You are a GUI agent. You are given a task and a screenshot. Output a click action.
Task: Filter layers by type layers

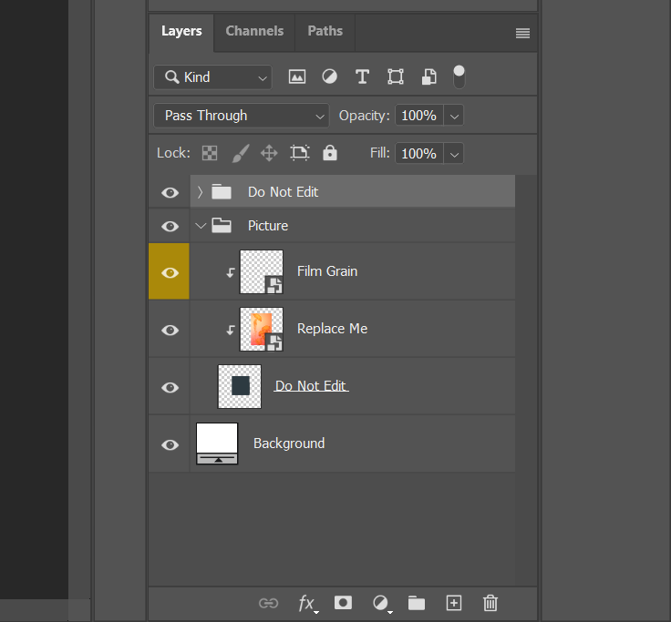(x=362, y=77)
